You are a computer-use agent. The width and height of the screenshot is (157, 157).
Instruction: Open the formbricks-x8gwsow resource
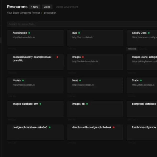(144, 127)
